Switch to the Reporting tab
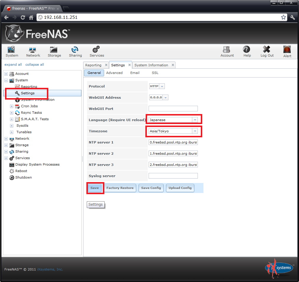Screen dimensions: 299x282 click(x=93, y=65)
